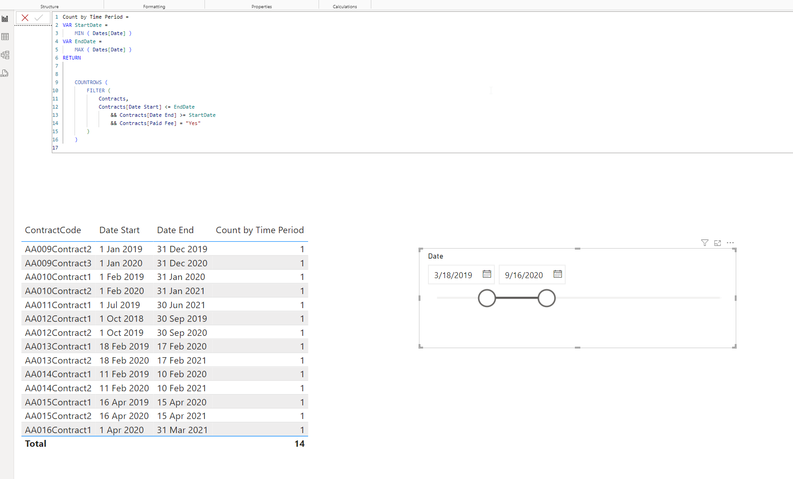This screenshot has height=479, width=793.
Task: Click the 30 Jun 2021 end date cell
Action: click(x=181, y=305)
